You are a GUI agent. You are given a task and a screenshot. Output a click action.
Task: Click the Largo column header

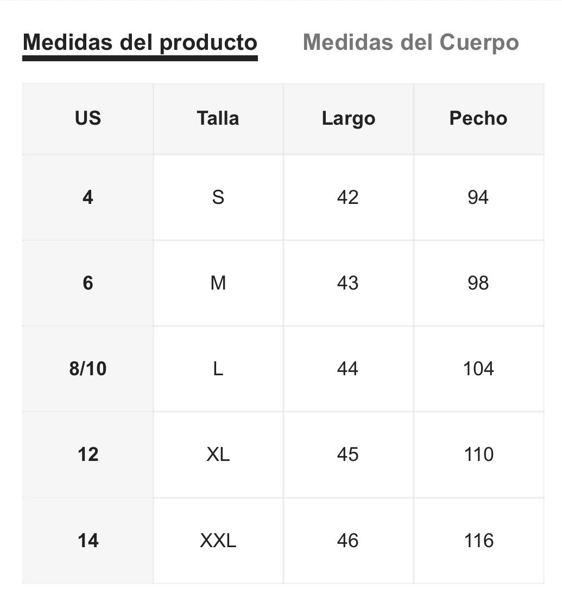tap(349, 119)
